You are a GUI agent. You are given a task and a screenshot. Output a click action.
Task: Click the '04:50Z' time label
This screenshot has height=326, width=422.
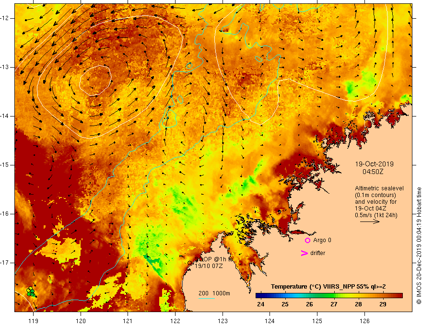point(373,172)
